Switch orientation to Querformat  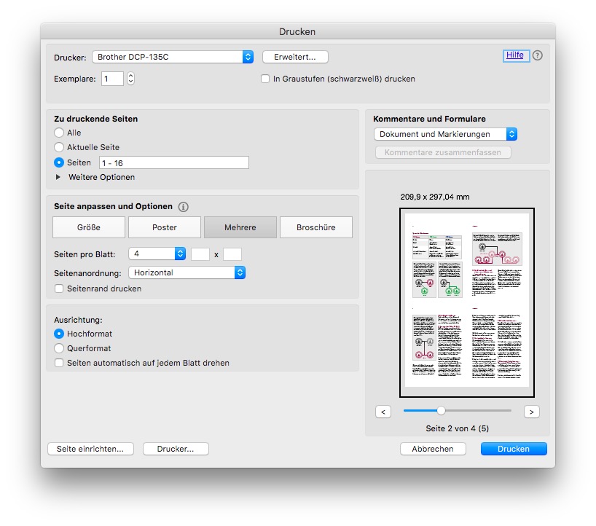(59, 348)
